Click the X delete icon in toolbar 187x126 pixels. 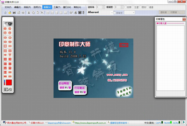click(x=42, y=13)
